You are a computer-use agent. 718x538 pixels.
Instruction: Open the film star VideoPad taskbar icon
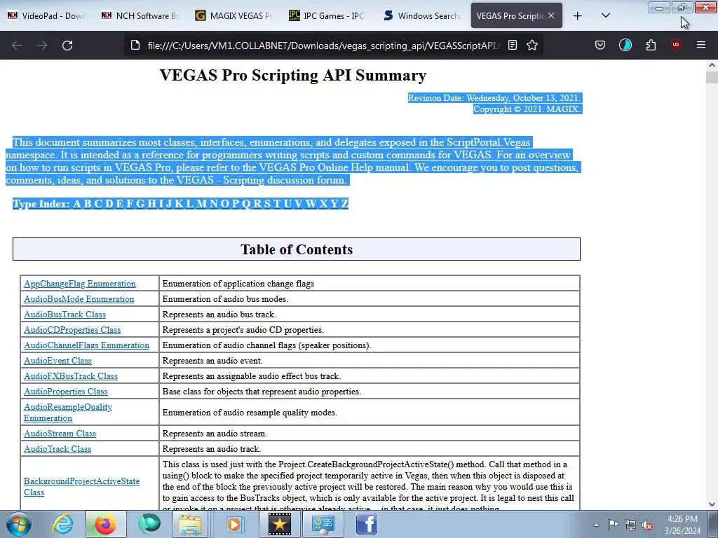coord(279,524)
